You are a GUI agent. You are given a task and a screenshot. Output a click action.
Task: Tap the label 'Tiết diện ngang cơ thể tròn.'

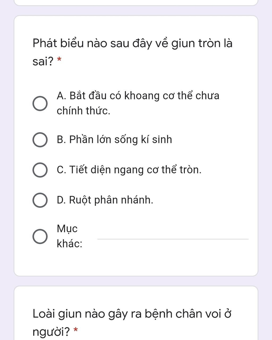pyautogui.click(x=135, y=170)
